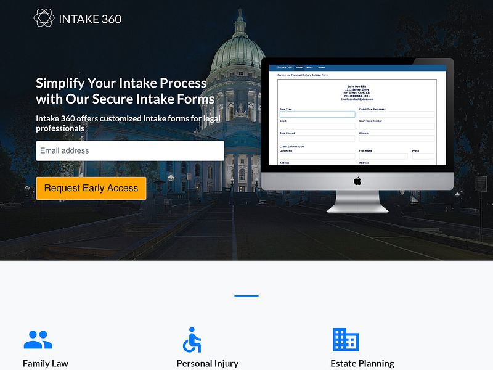Select the Family Law heading

(x=46, y=363)
